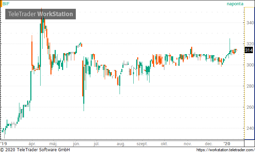
Task: Click the 280 price axis label
Action: (x=250, y=86)
